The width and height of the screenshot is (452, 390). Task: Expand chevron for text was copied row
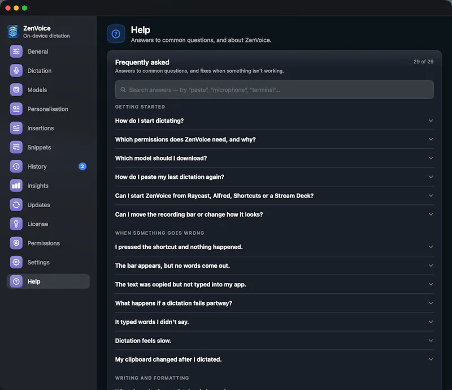(x=431, y=284)
